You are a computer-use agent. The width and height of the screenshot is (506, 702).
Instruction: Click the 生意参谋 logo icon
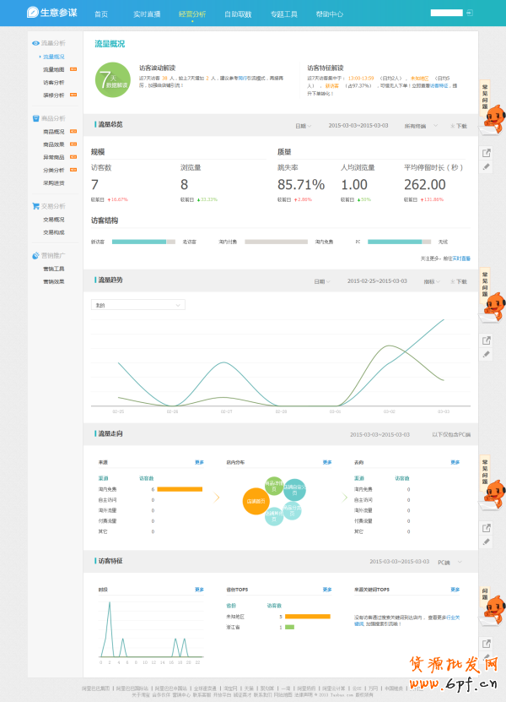pos(32,13)
